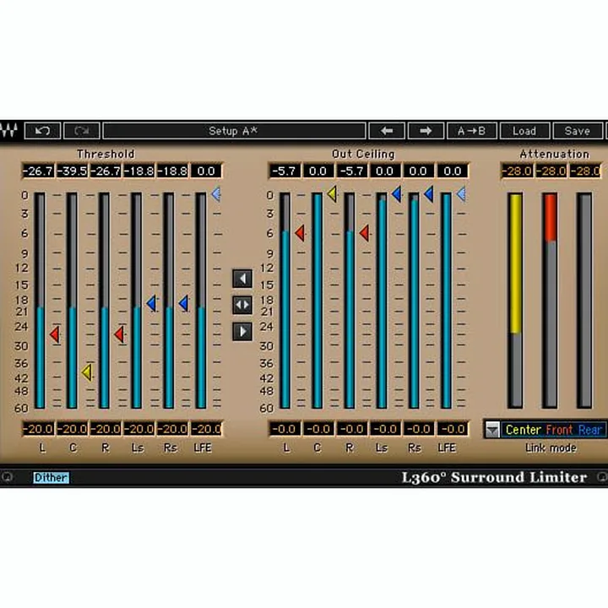Click C out ceiling value field 0.0
This screenshot has height=608, width=608.
pyautogui.click(x=318, y=171)
